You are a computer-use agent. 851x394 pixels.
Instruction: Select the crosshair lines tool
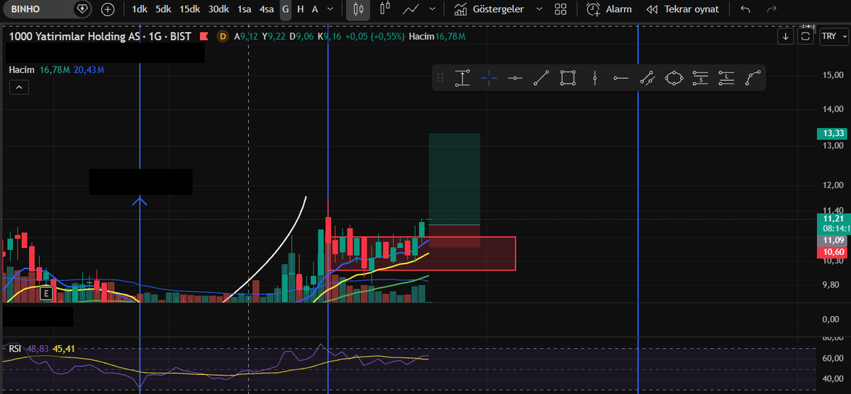click(489, 78)
